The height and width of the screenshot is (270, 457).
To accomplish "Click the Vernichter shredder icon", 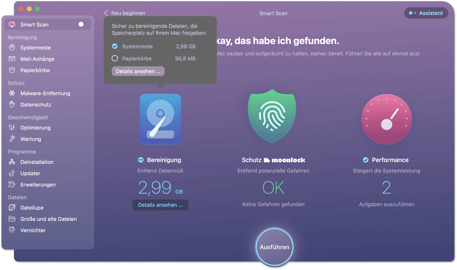I will [x=12, y=230].
